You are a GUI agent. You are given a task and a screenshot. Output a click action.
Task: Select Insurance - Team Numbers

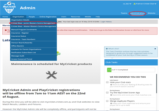click(33, 40)
